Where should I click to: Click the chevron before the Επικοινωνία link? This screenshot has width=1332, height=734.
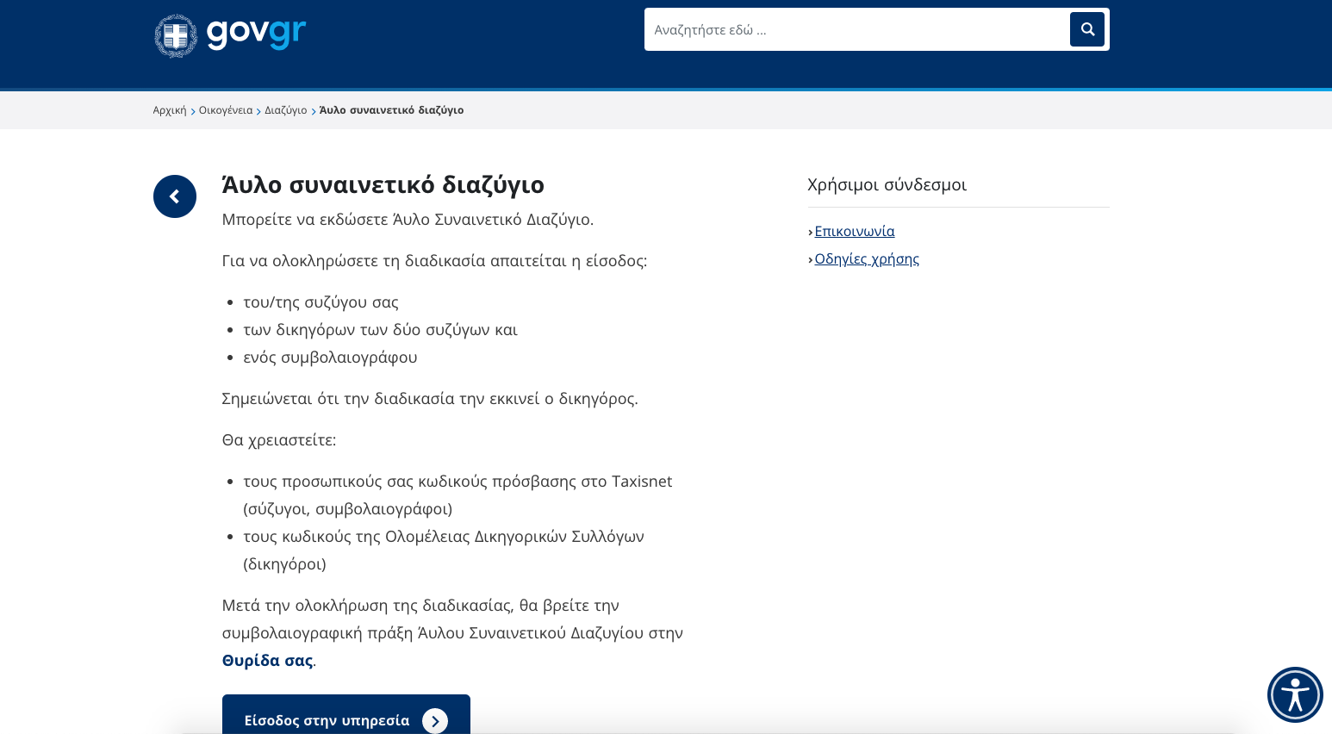coord(811,232)
